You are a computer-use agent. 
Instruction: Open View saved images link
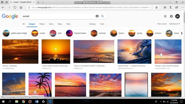pos(162,24)
